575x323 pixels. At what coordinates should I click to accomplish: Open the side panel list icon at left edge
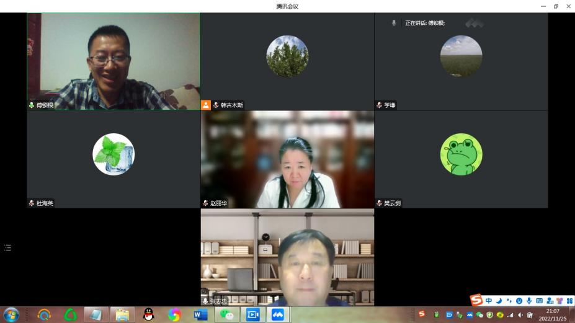7,247
